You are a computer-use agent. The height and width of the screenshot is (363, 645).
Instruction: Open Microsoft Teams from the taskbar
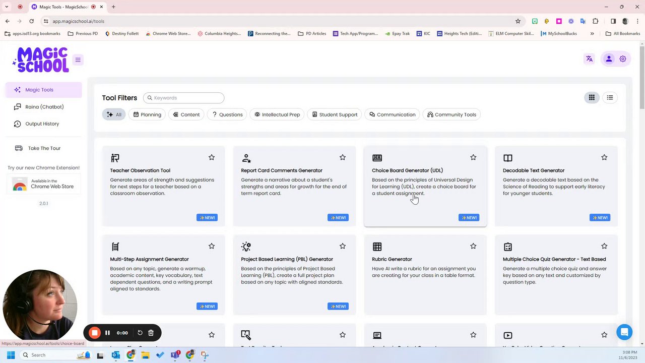tap(175, 355)
